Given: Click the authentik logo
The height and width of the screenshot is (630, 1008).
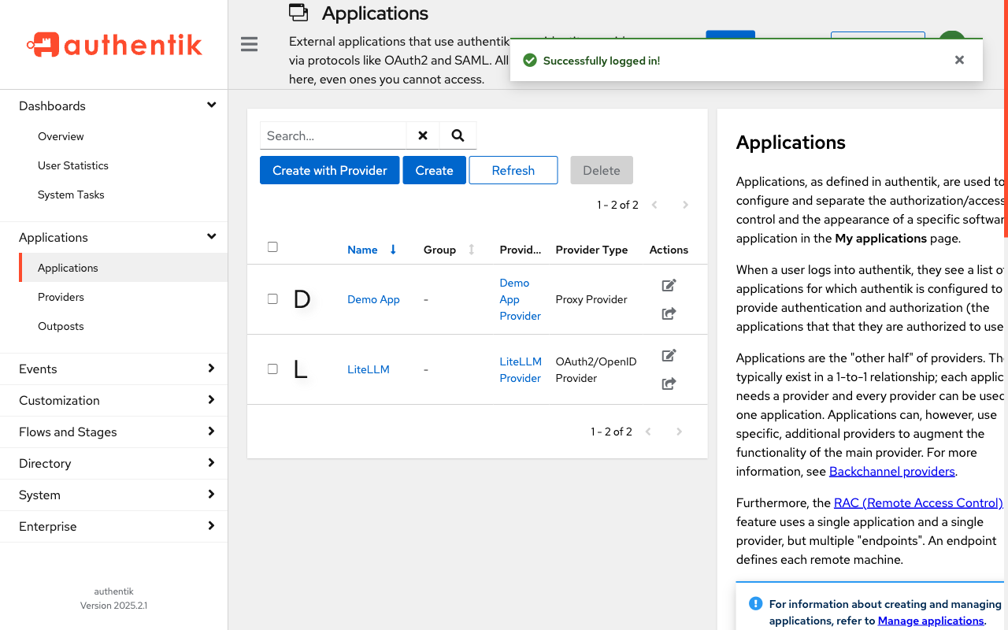Looking at the screenshot, I should [x=114, y=45].
